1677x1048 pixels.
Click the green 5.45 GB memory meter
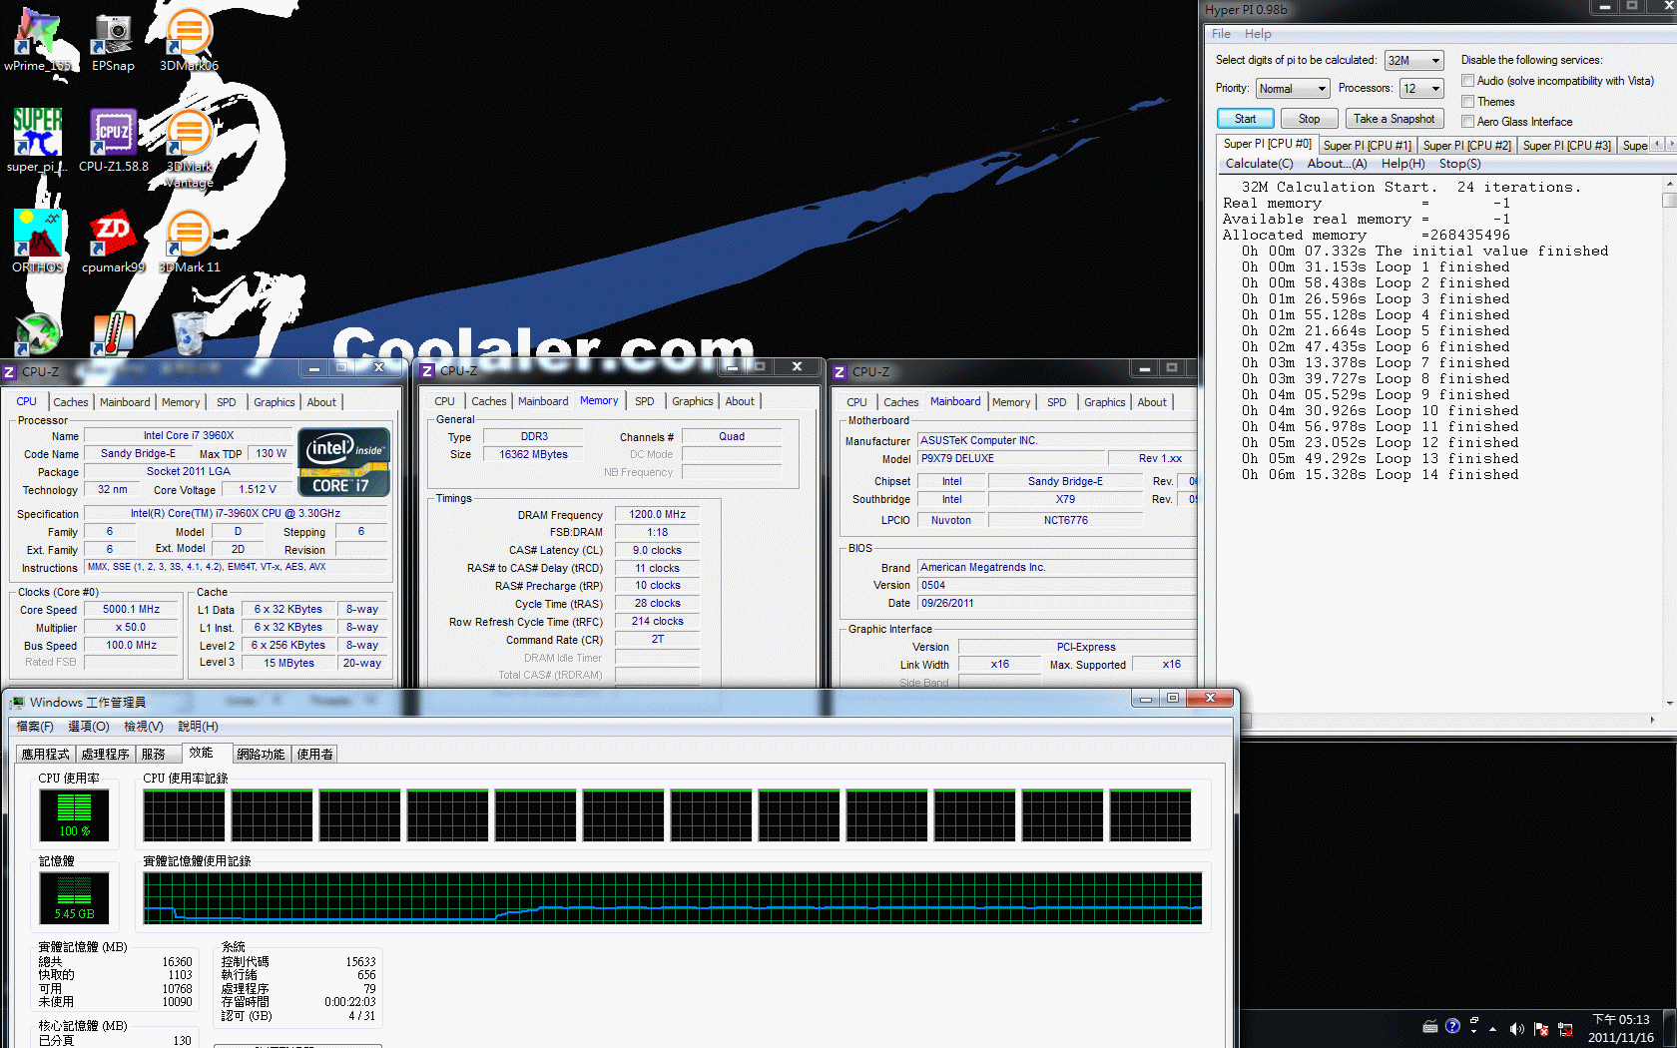(74, 897)
